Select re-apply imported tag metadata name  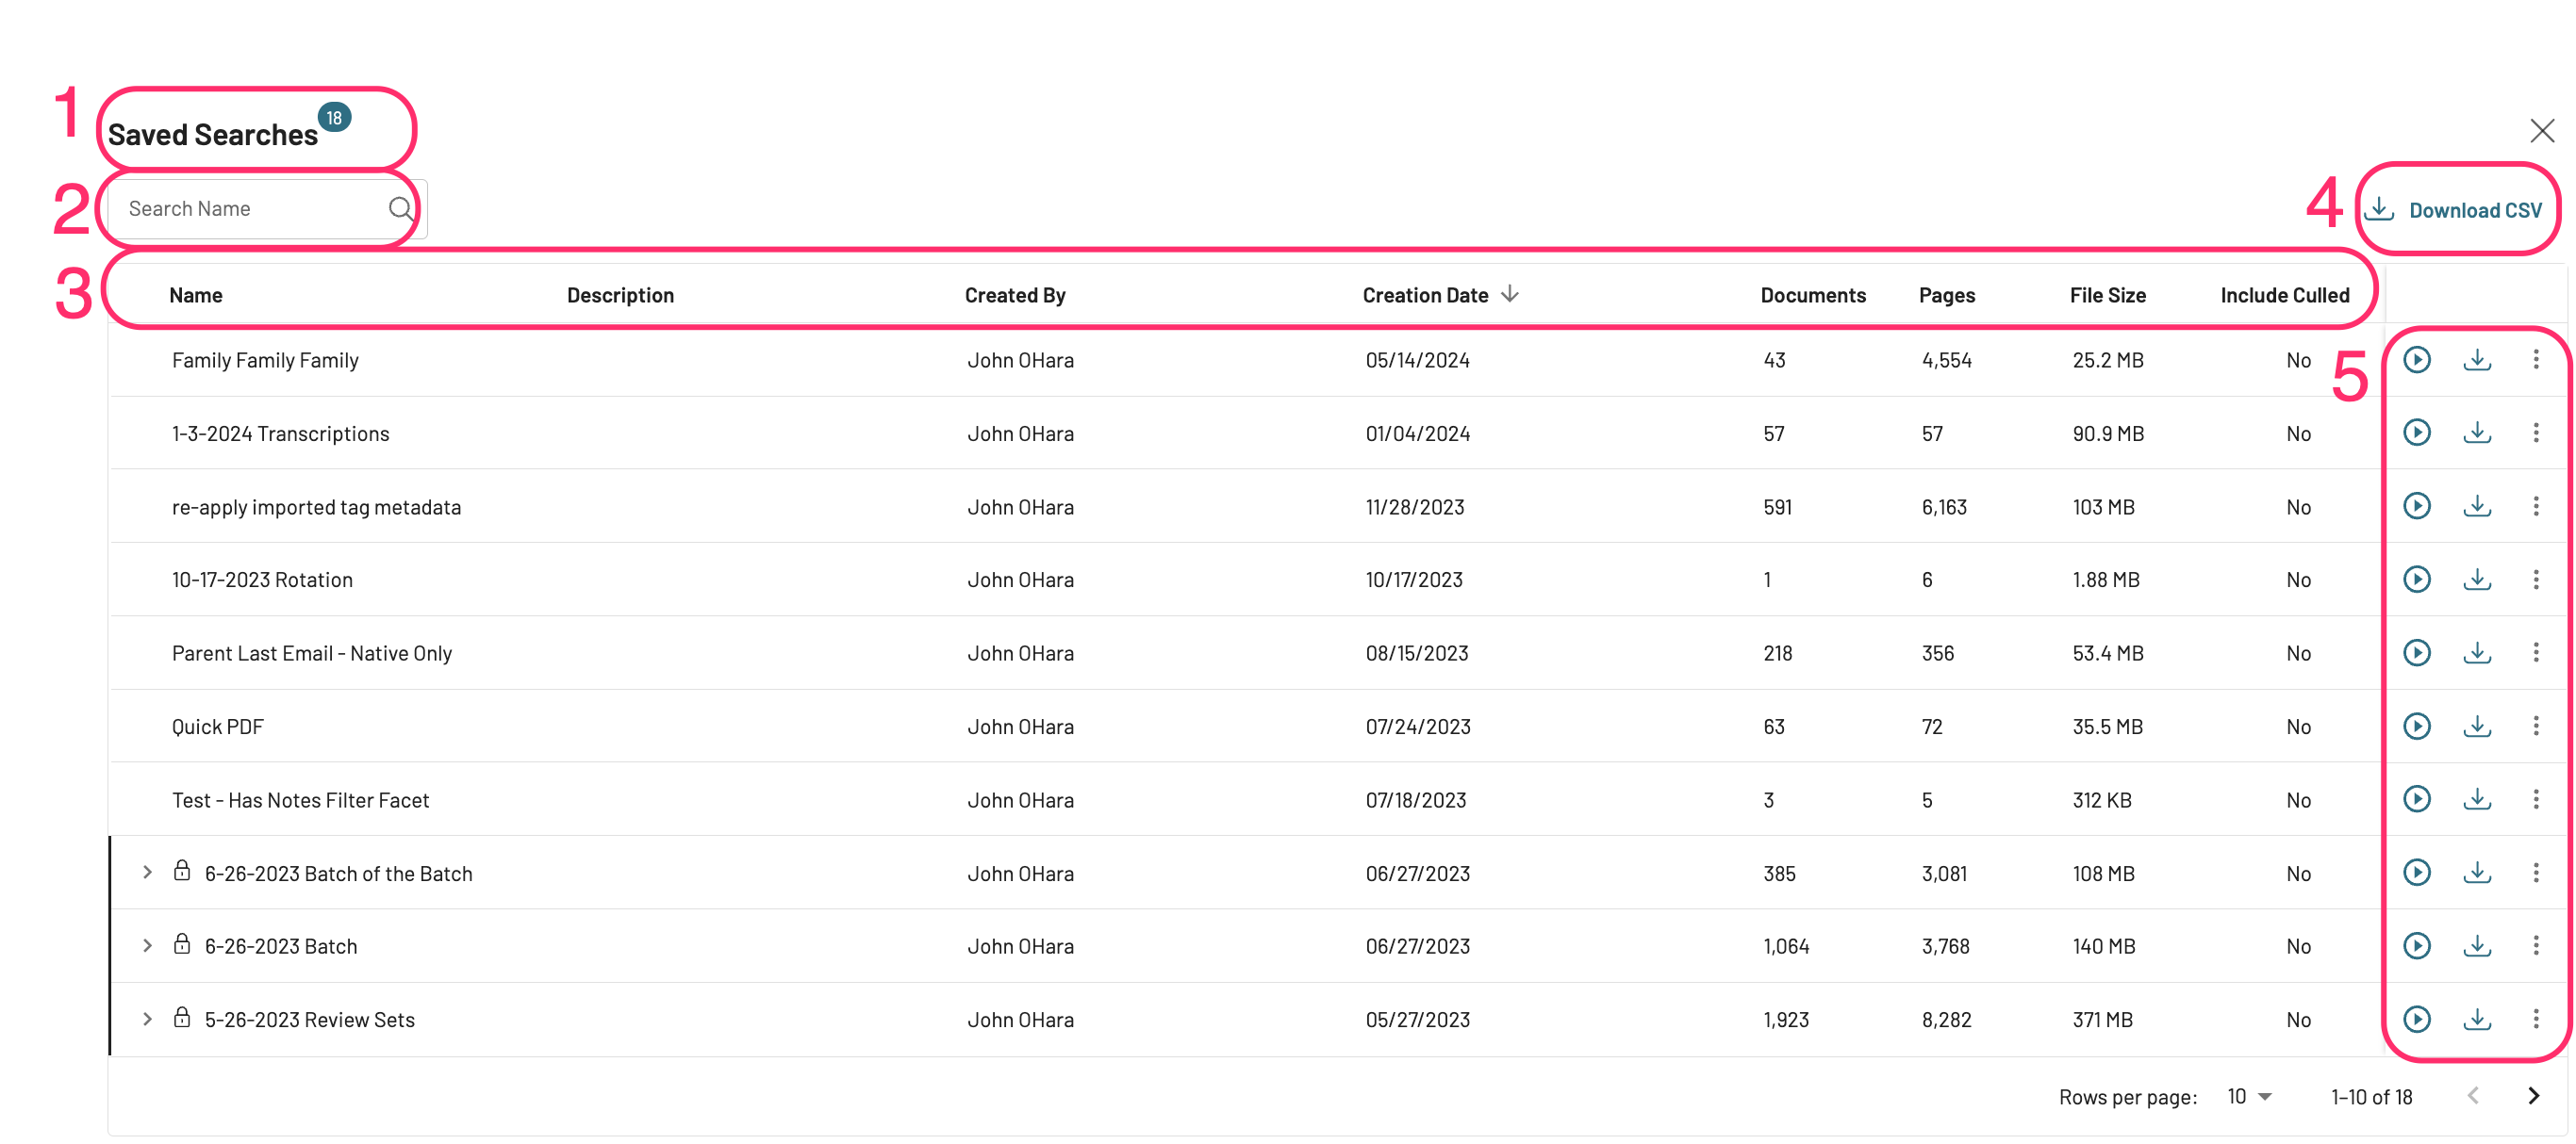coord(316,508)
